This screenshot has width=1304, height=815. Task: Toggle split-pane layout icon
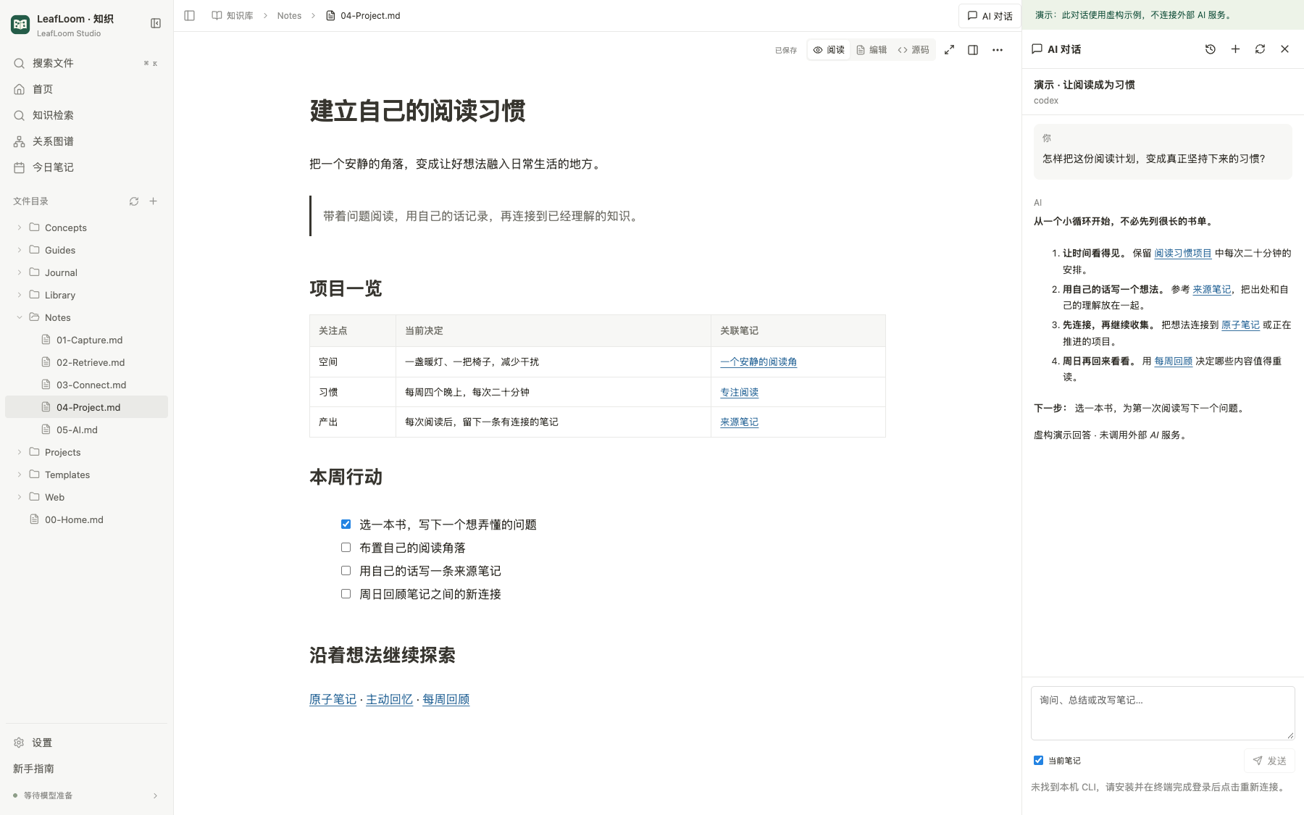coord(973,50)
